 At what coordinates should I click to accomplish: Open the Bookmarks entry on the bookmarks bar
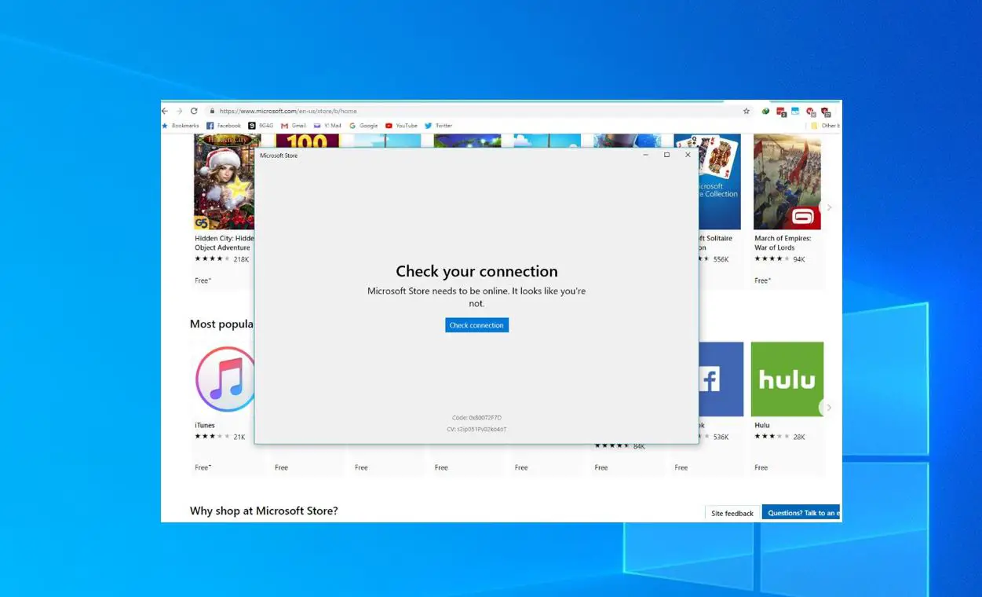pyautogui.click(x=181, y=126)
